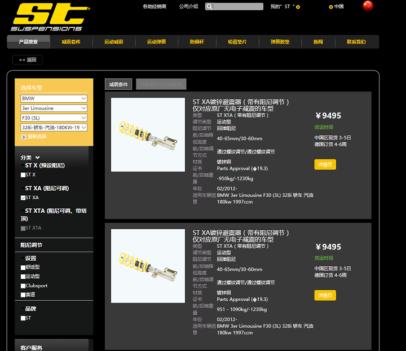Viewport: 406px width, 351px height.
Task: Toggle the ST XTA checkbox
Action: click(x=23, y=228)
